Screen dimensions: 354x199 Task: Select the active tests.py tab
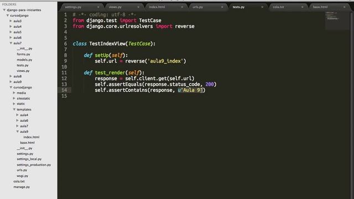(238, 7)
